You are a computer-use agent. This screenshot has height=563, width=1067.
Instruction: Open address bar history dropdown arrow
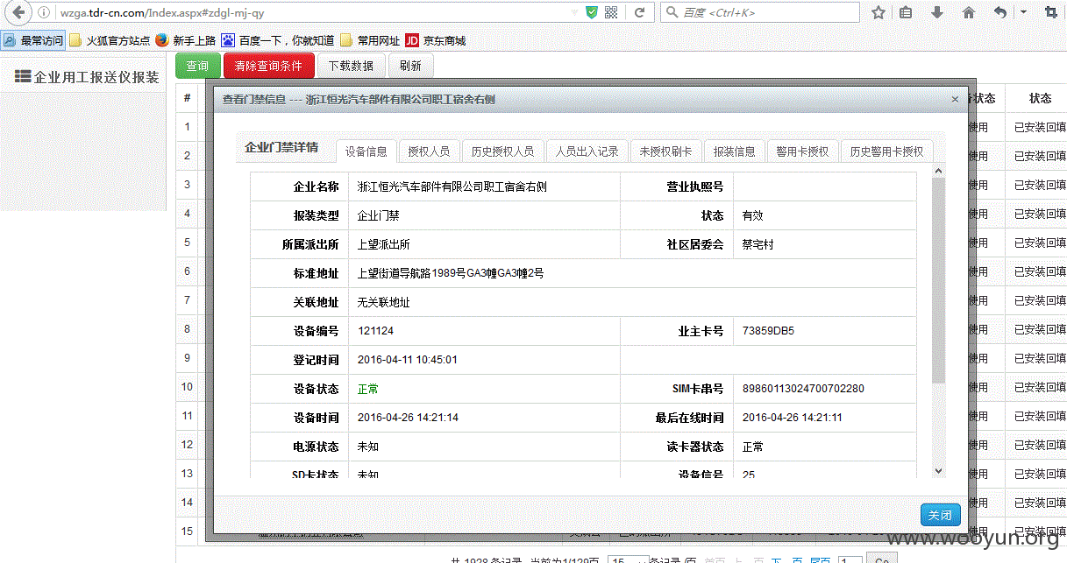(x=573, y=13)
